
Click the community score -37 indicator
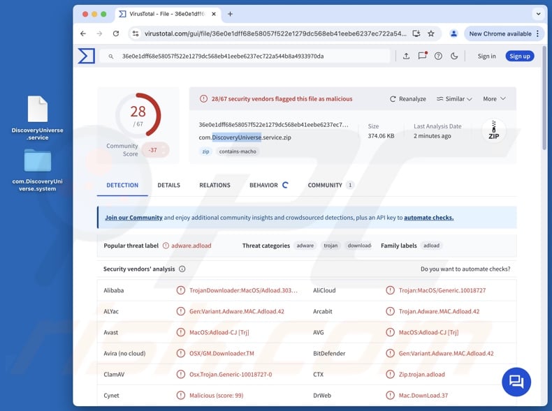[155, 150]
